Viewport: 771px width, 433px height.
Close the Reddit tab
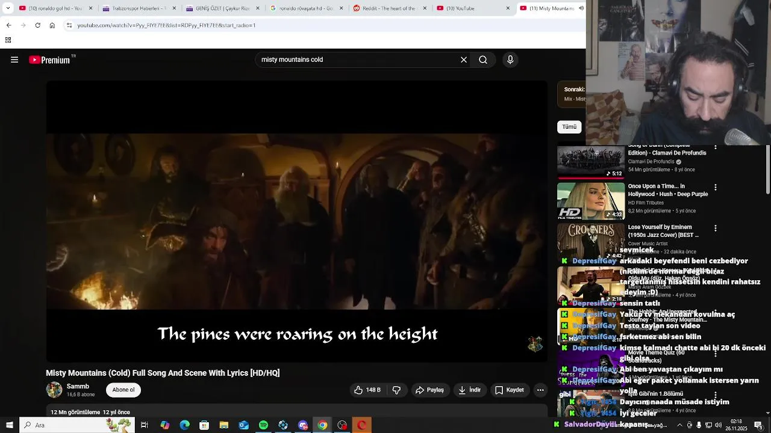coord(425,8)
